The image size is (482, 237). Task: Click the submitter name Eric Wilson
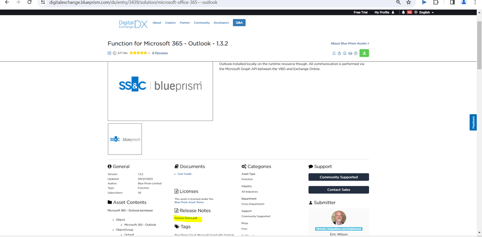tap(339, 235)
